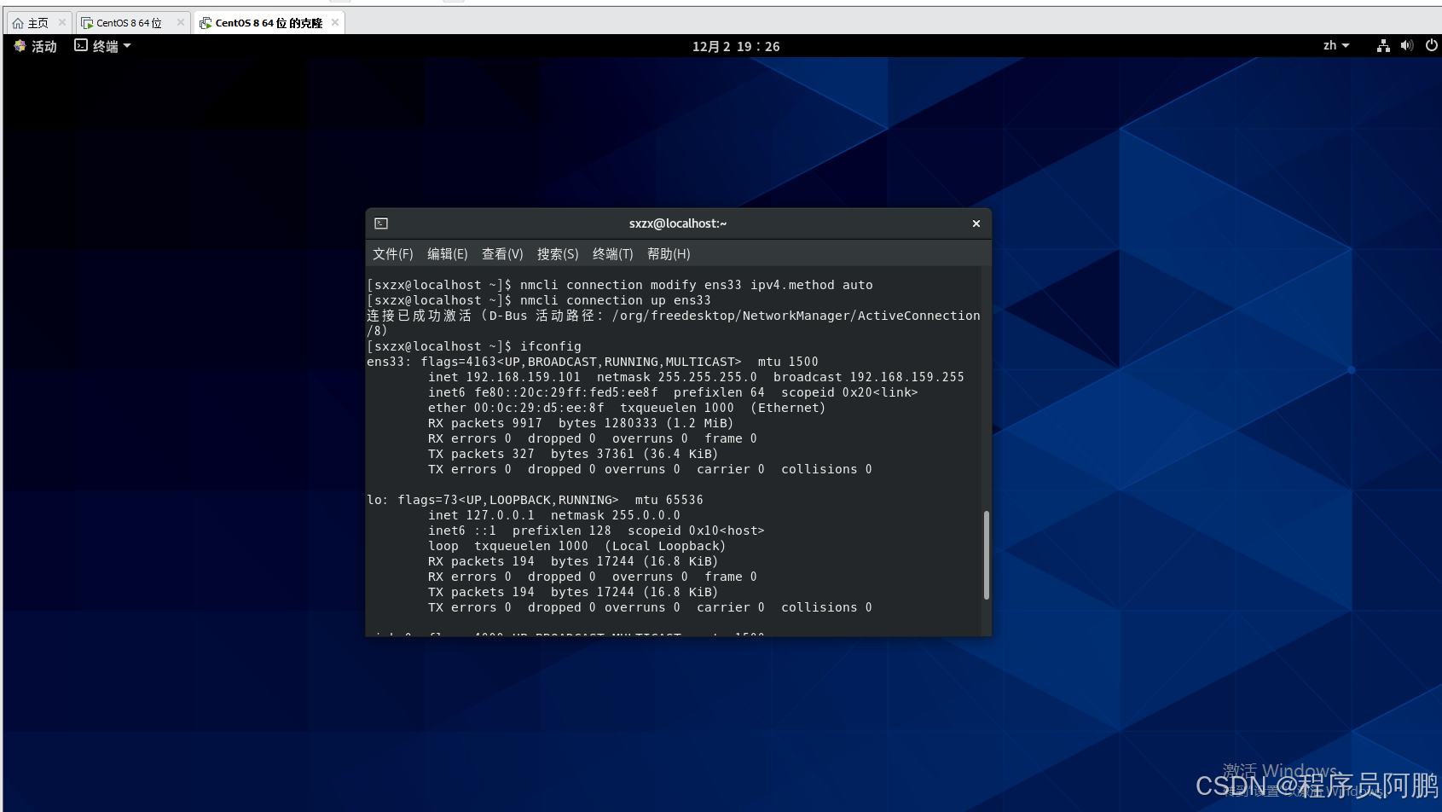Click the terminal window icon in title bar

(381, 223)
